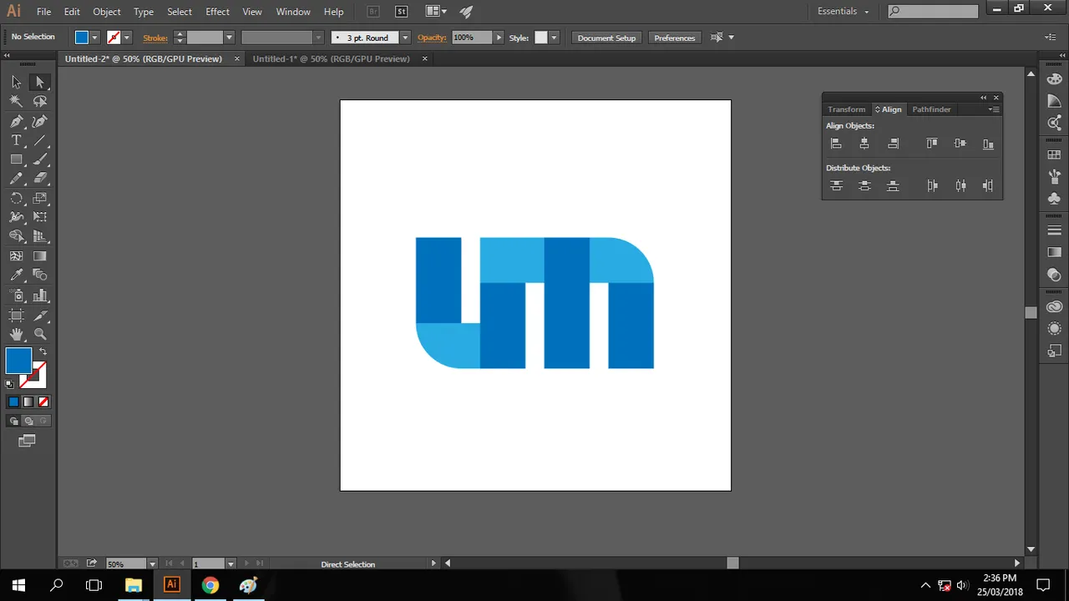Set paint mode to Gradient
This screenshot has height=601, width=1069.
(28, 402)
